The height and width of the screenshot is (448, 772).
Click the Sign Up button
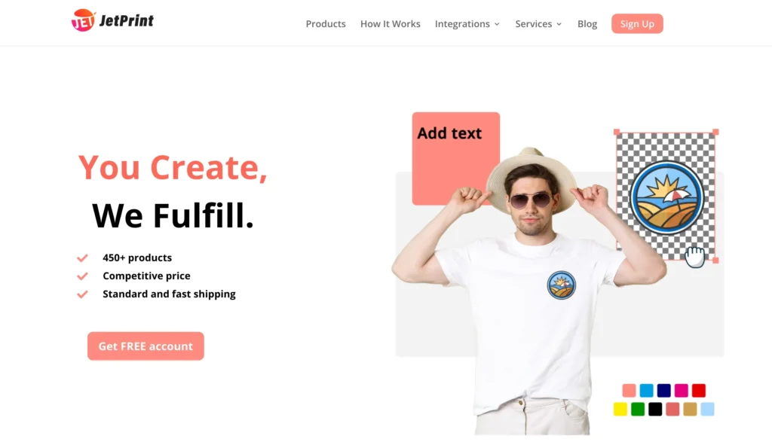point(637,23)
